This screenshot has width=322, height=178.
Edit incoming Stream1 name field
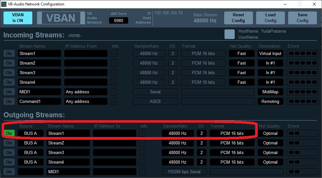click(39, 53)
